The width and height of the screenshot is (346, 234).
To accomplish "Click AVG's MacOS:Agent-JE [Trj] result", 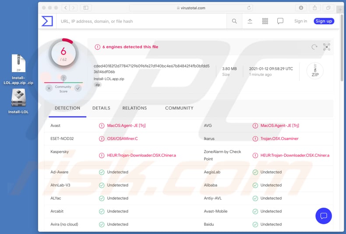I will tap(280, 126).
